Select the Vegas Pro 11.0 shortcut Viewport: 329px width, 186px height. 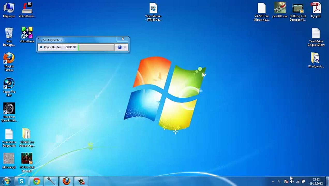9,87
